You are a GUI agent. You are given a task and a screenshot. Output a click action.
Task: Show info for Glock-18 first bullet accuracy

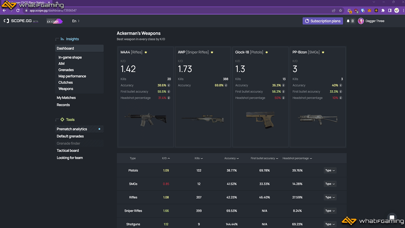[283, 92]
